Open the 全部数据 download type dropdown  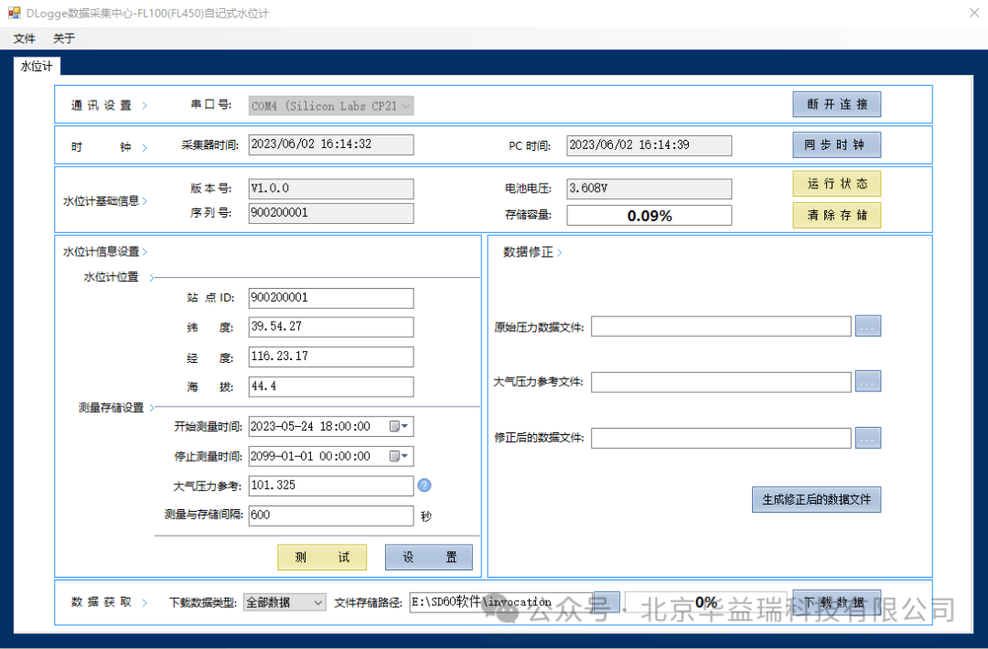[319, 601]
